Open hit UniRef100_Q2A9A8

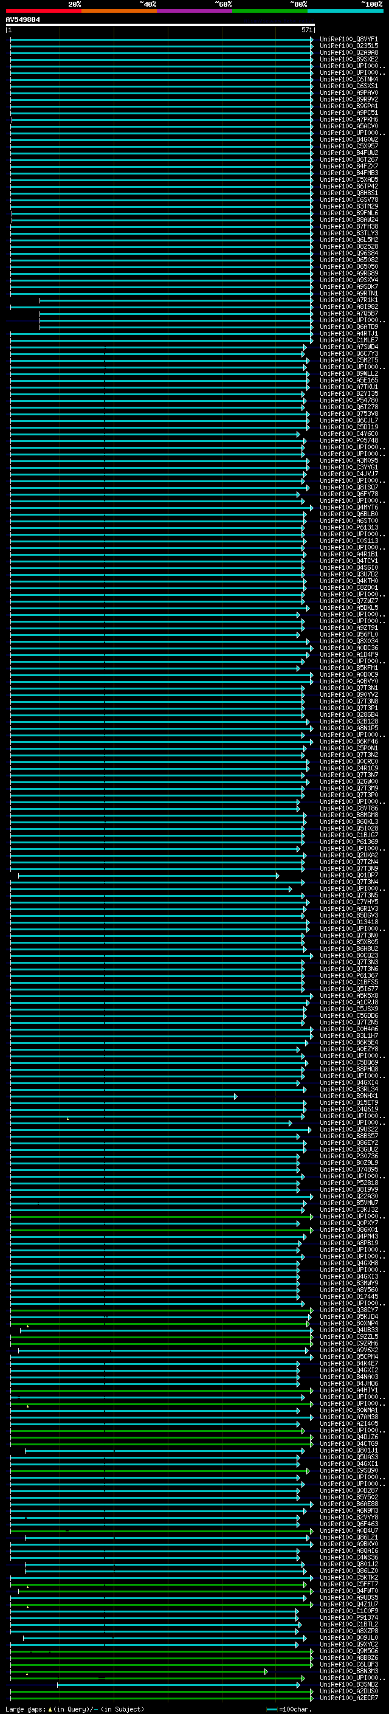point(348,52)
